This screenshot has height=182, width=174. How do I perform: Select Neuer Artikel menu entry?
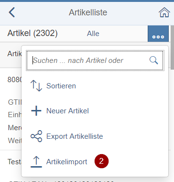tap(67, 111)
